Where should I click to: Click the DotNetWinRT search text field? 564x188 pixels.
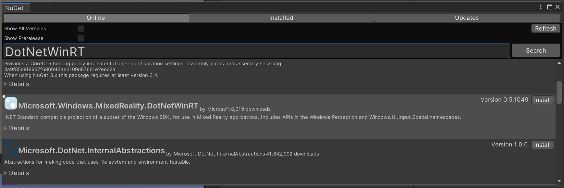[x=256, y=51]
